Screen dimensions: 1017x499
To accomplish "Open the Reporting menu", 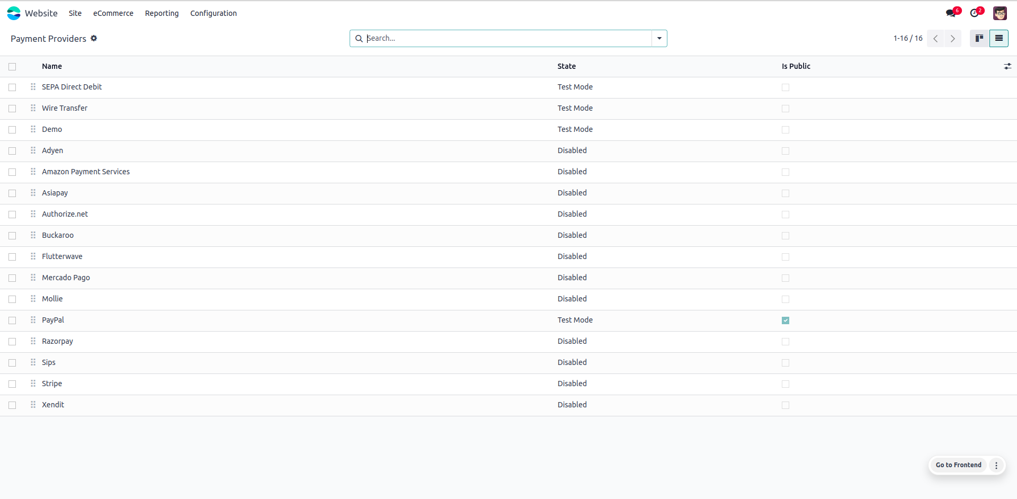I will pos(162,13).
